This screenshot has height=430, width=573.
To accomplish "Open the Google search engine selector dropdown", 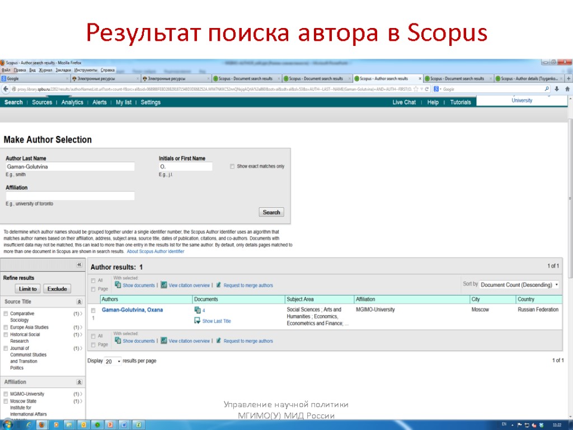I will (438, 89).
